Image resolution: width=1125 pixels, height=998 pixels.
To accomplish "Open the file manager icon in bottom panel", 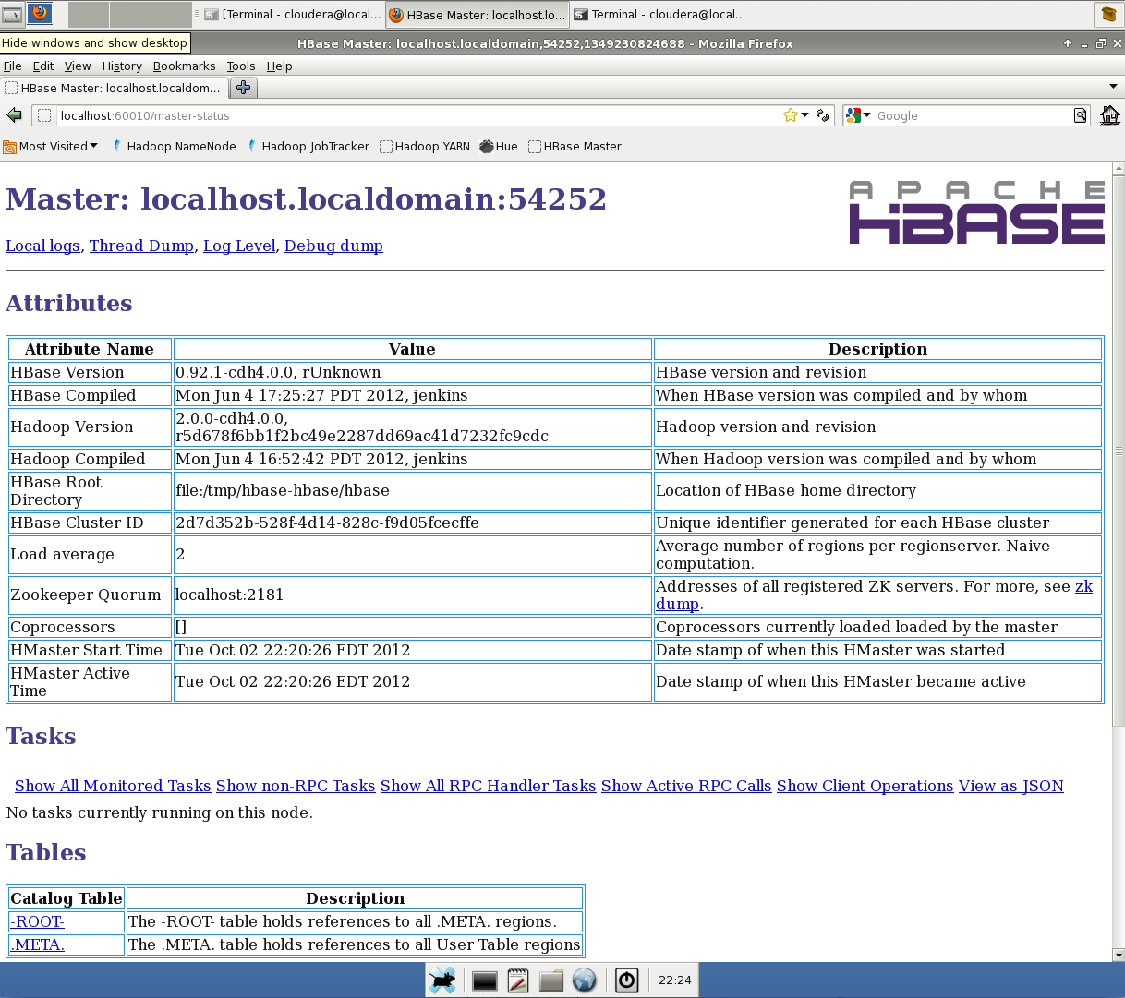I will coord(551,980).
